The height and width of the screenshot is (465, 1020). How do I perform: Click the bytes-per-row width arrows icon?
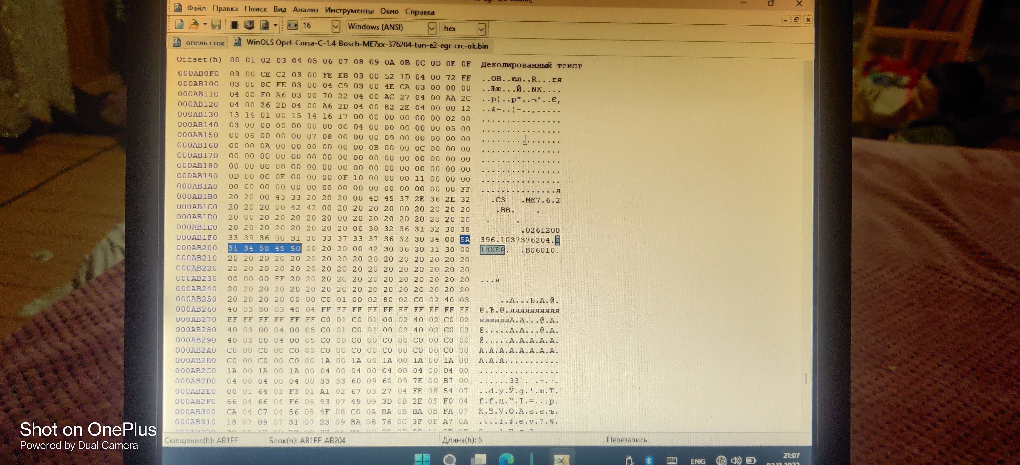point(292,26)
